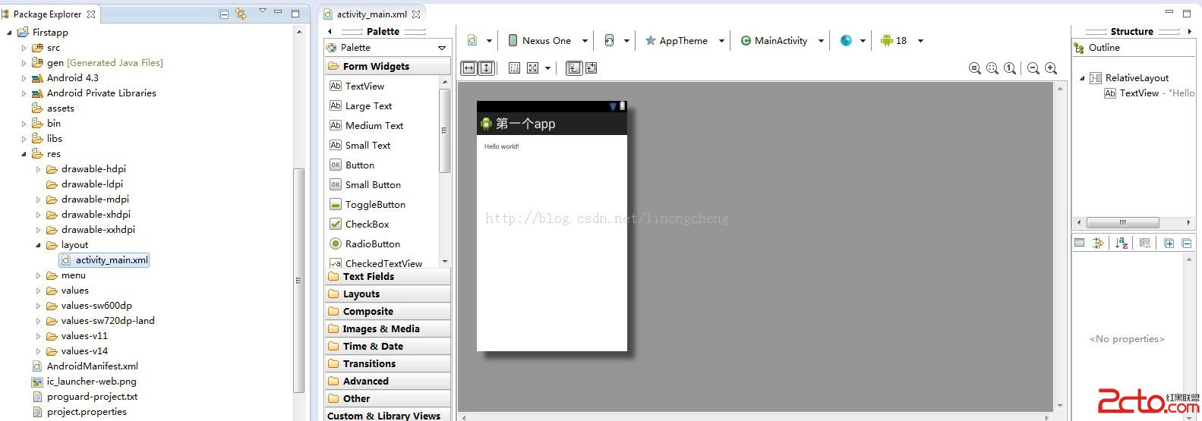The height and width of the screenshot is (421, 1202).
Task: Click the layout configuration file icon
Action: pyautogui.click(x=472, y=40)
